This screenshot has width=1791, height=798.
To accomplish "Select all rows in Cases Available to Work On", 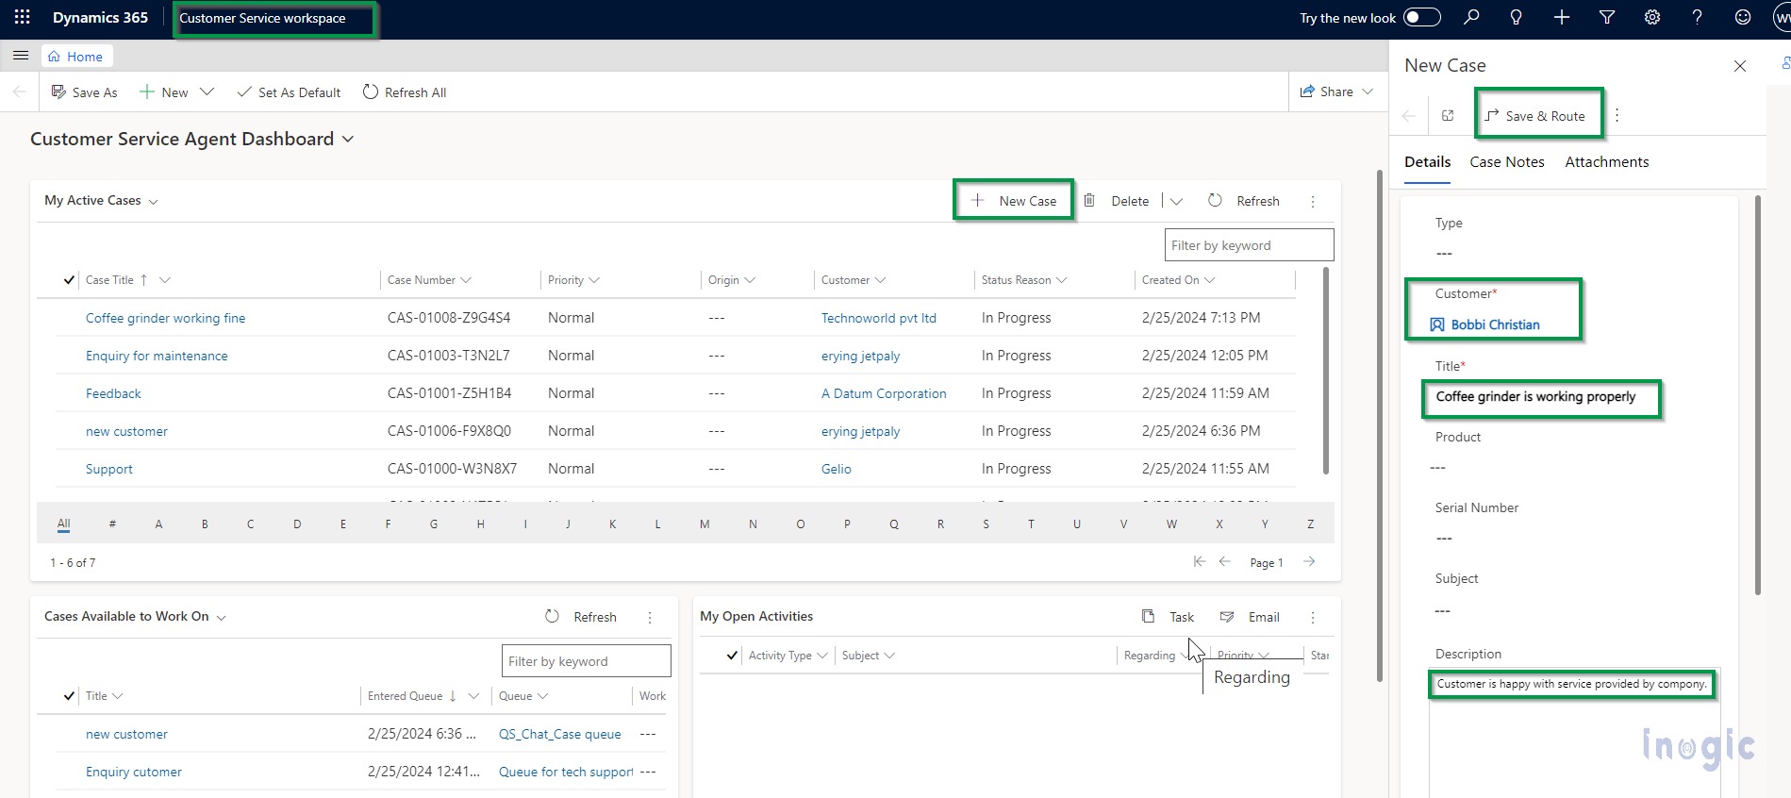I will (69, 696).
